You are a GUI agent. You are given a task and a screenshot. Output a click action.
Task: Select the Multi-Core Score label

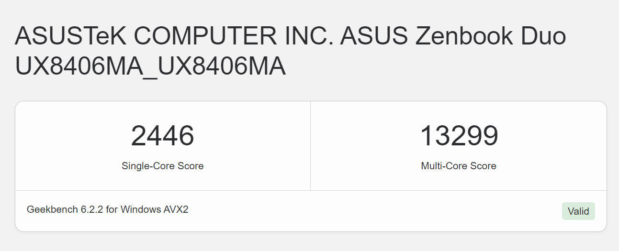pos(459,166)
